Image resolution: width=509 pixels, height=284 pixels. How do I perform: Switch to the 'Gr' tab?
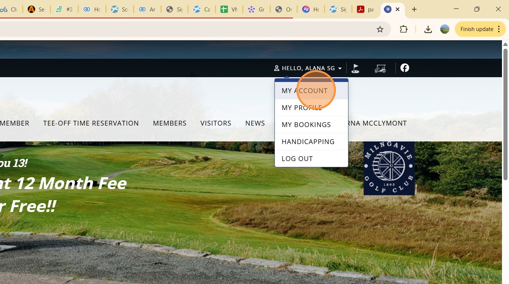click(x=257, y=10)
